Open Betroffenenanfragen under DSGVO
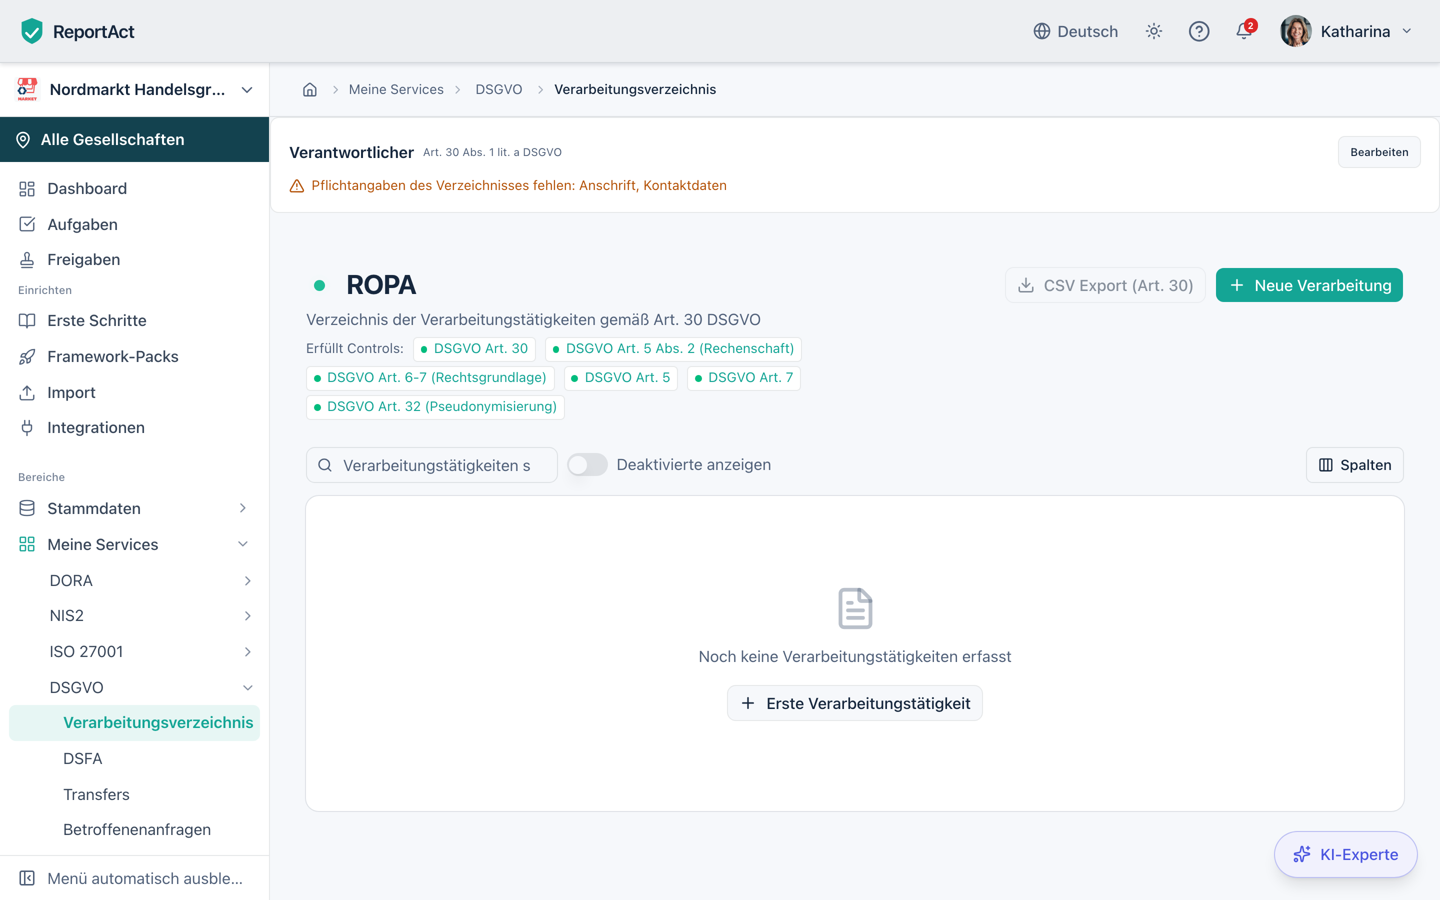The width and height of the screenshot is (1440, 900). [134, 830]
